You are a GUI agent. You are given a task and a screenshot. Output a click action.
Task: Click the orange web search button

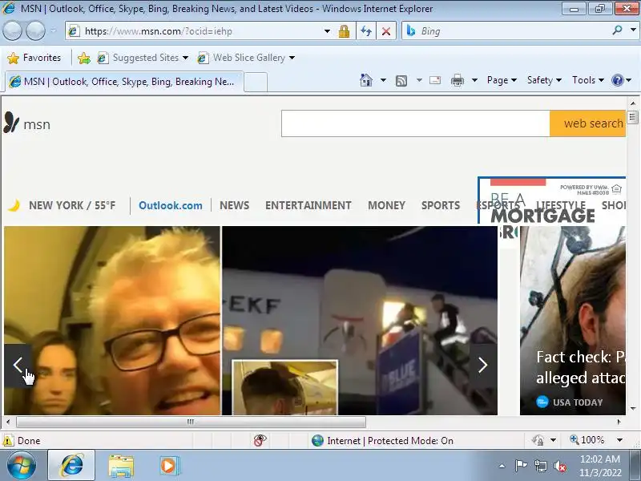click(x=587, y=123)
